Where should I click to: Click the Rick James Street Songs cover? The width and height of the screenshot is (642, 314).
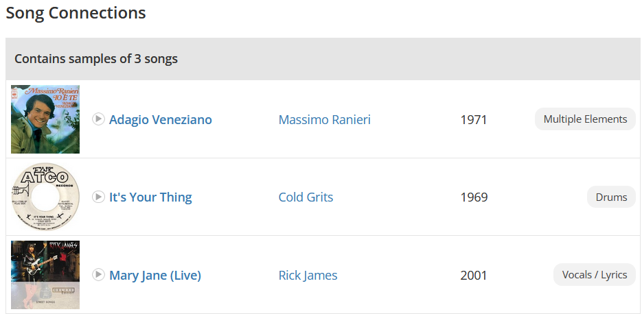pyautogui.click(x=45, y=275)
